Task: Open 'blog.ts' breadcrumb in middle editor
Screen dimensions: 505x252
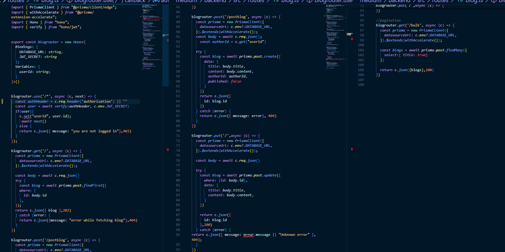Action: click(x=290, y=1)
